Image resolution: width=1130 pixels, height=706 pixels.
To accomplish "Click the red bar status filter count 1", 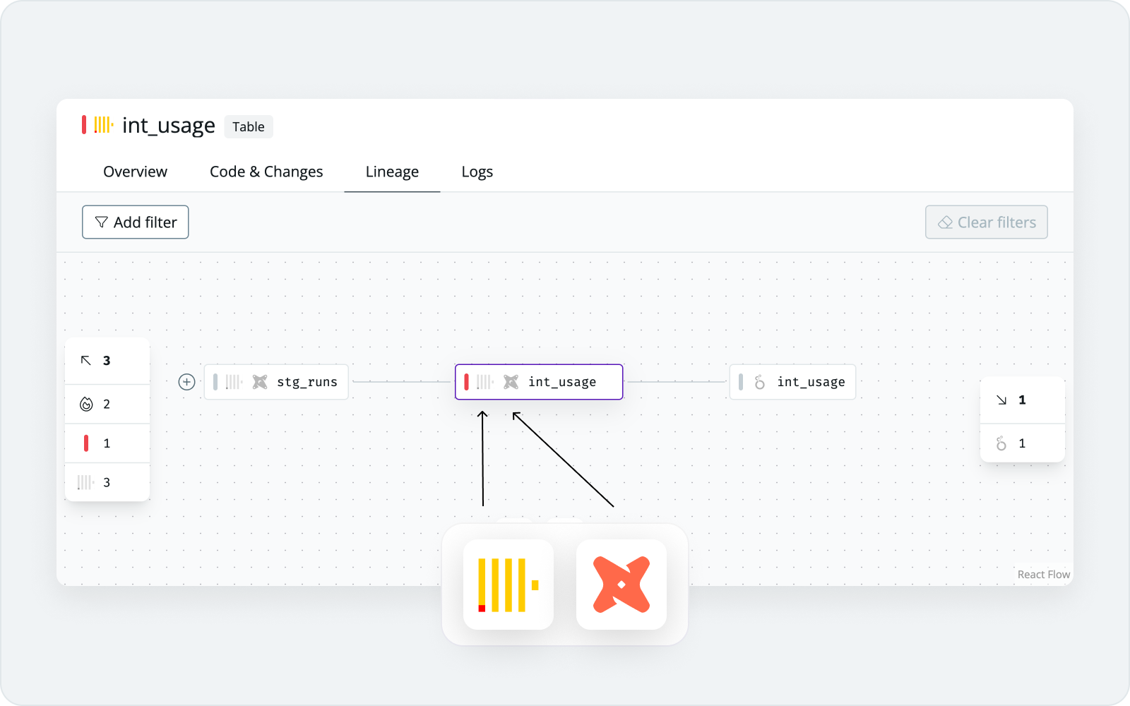I will coord(107,443).
